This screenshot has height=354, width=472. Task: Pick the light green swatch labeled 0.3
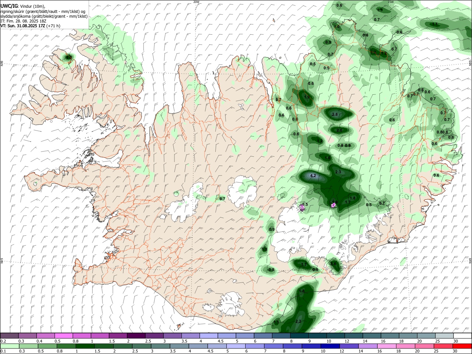(x=28, y=346)
